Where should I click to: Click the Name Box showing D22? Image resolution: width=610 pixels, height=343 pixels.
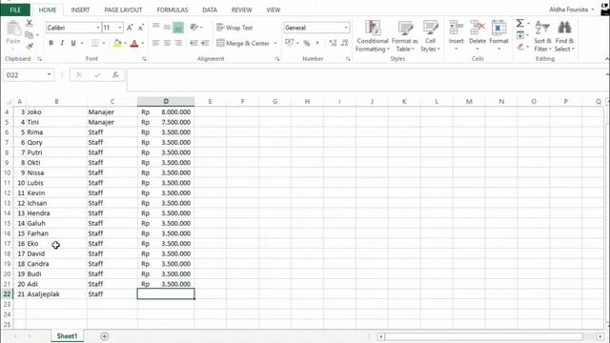pos(28,74)
